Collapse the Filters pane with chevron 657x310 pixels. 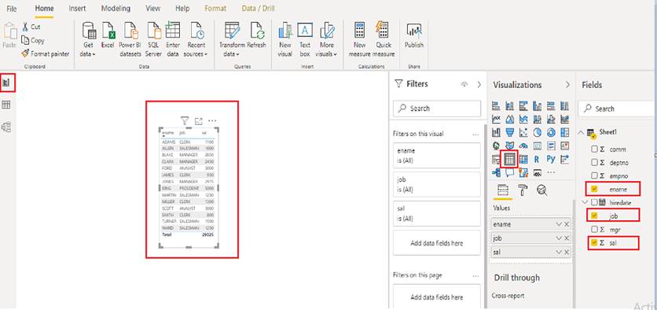(479, 84)
